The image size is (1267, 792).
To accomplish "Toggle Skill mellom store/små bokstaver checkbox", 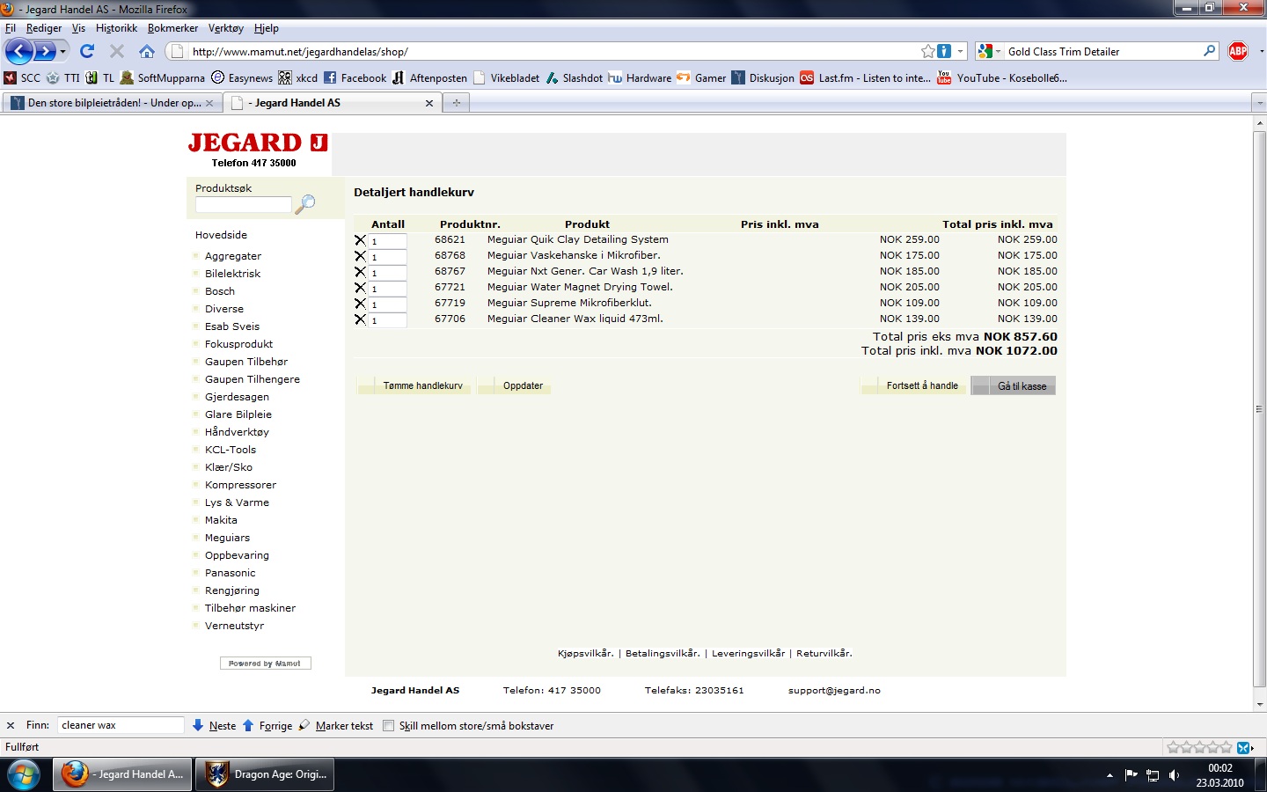I will click(388, 726).
